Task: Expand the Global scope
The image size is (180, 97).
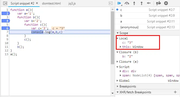Action: pos(117,81)
